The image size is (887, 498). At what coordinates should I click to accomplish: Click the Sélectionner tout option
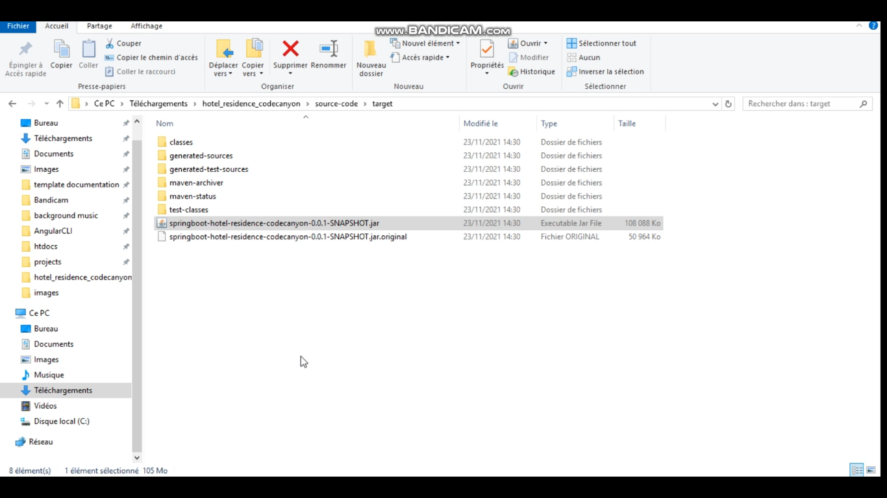tap(601, 43)
